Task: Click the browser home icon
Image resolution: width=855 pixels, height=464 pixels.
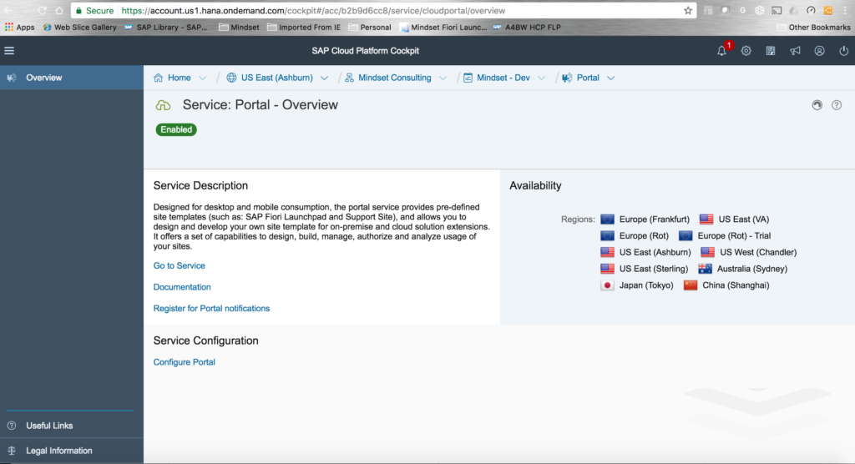Action: click(x=59, y=10)
